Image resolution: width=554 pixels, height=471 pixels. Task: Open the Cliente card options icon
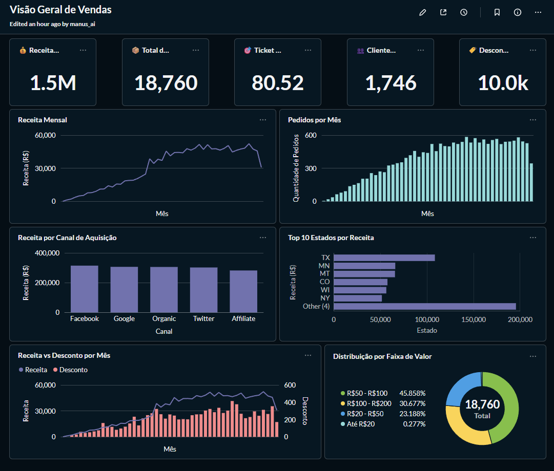pos(420,50)
